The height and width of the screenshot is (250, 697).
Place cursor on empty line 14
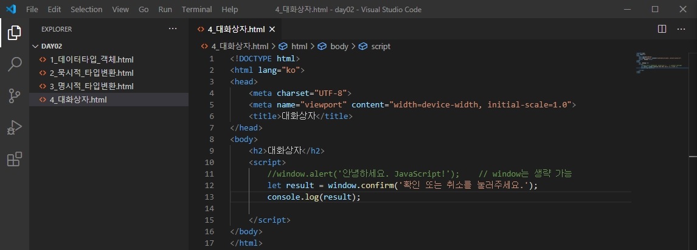point(430,208)
